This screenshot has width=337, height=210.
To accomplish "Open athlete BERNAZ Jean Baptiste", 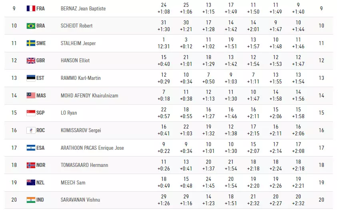I will pyautogui.click(x=83, y=8).
